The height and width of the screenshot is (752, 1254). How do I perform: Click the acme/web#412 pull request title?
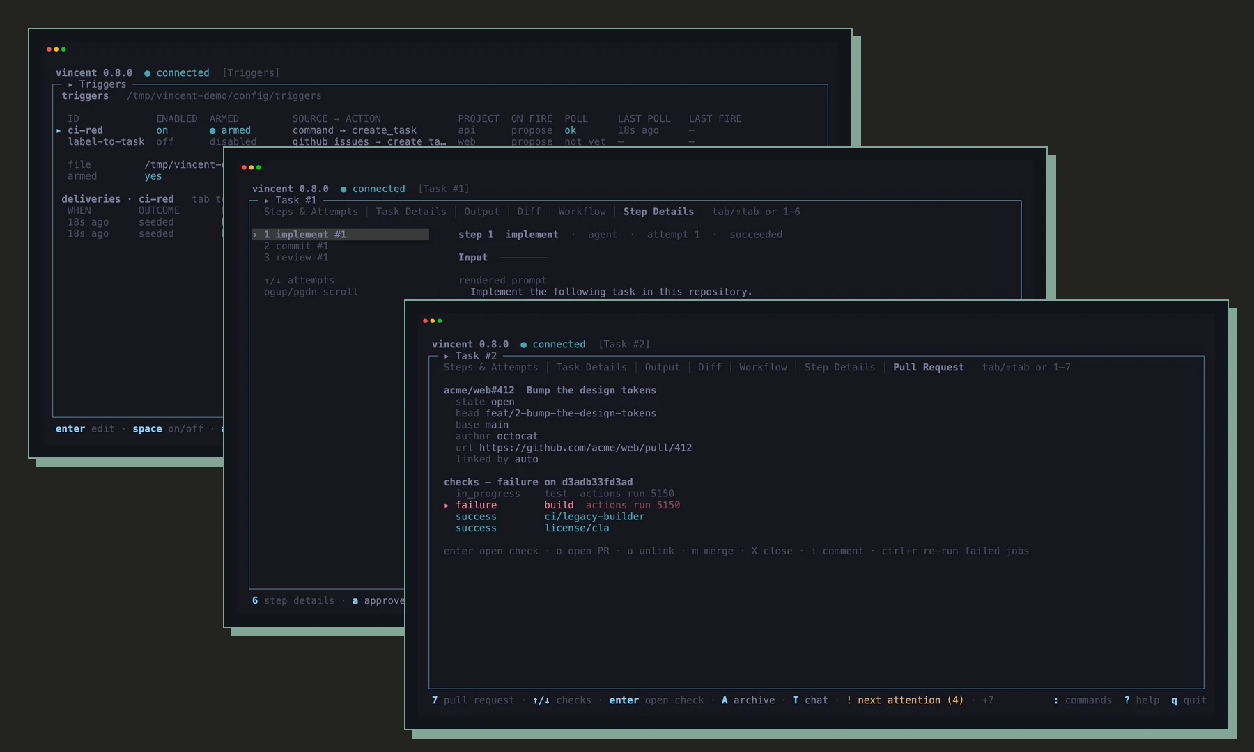550,390
